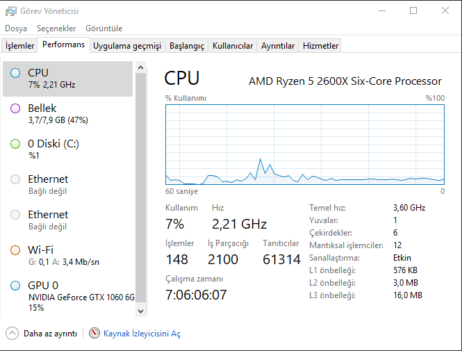Screen dimensions: 462x351
Task: Open the Dosya menu
Action: pyautogui.click(x=16, y=28)
